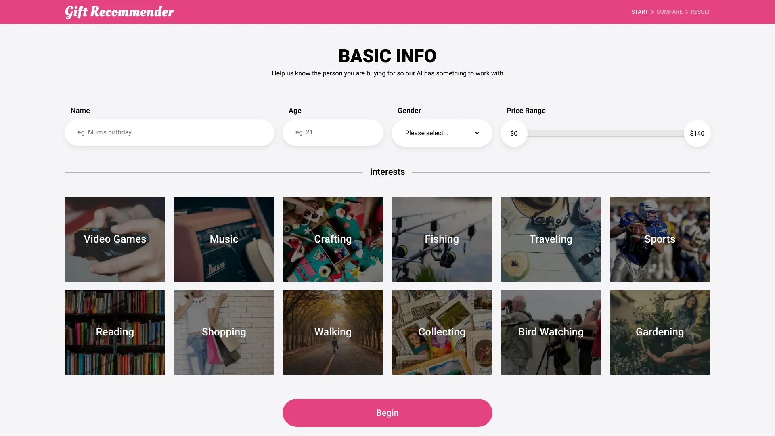
Task: Select the Traveling interest icon
Action: click(551, 239)
